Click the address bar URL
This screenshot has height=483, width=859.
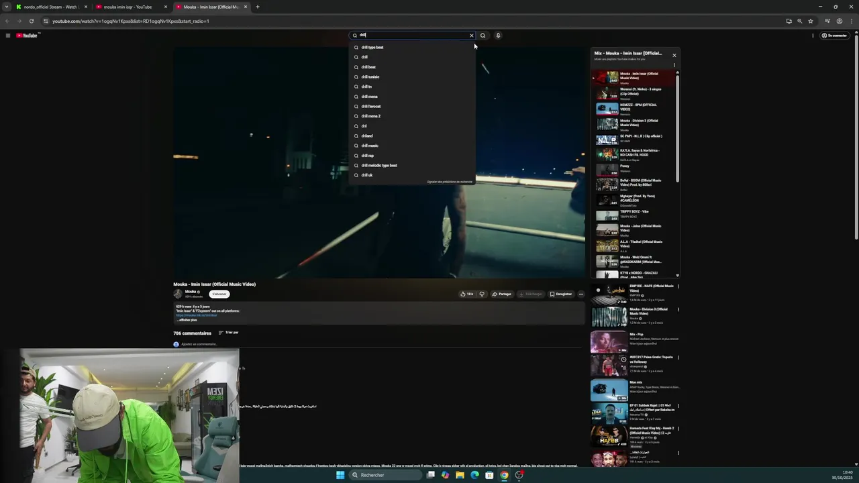click(x=131, y=21)
